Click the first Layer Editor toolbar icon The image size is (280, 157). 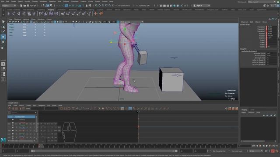click(264, 115)
